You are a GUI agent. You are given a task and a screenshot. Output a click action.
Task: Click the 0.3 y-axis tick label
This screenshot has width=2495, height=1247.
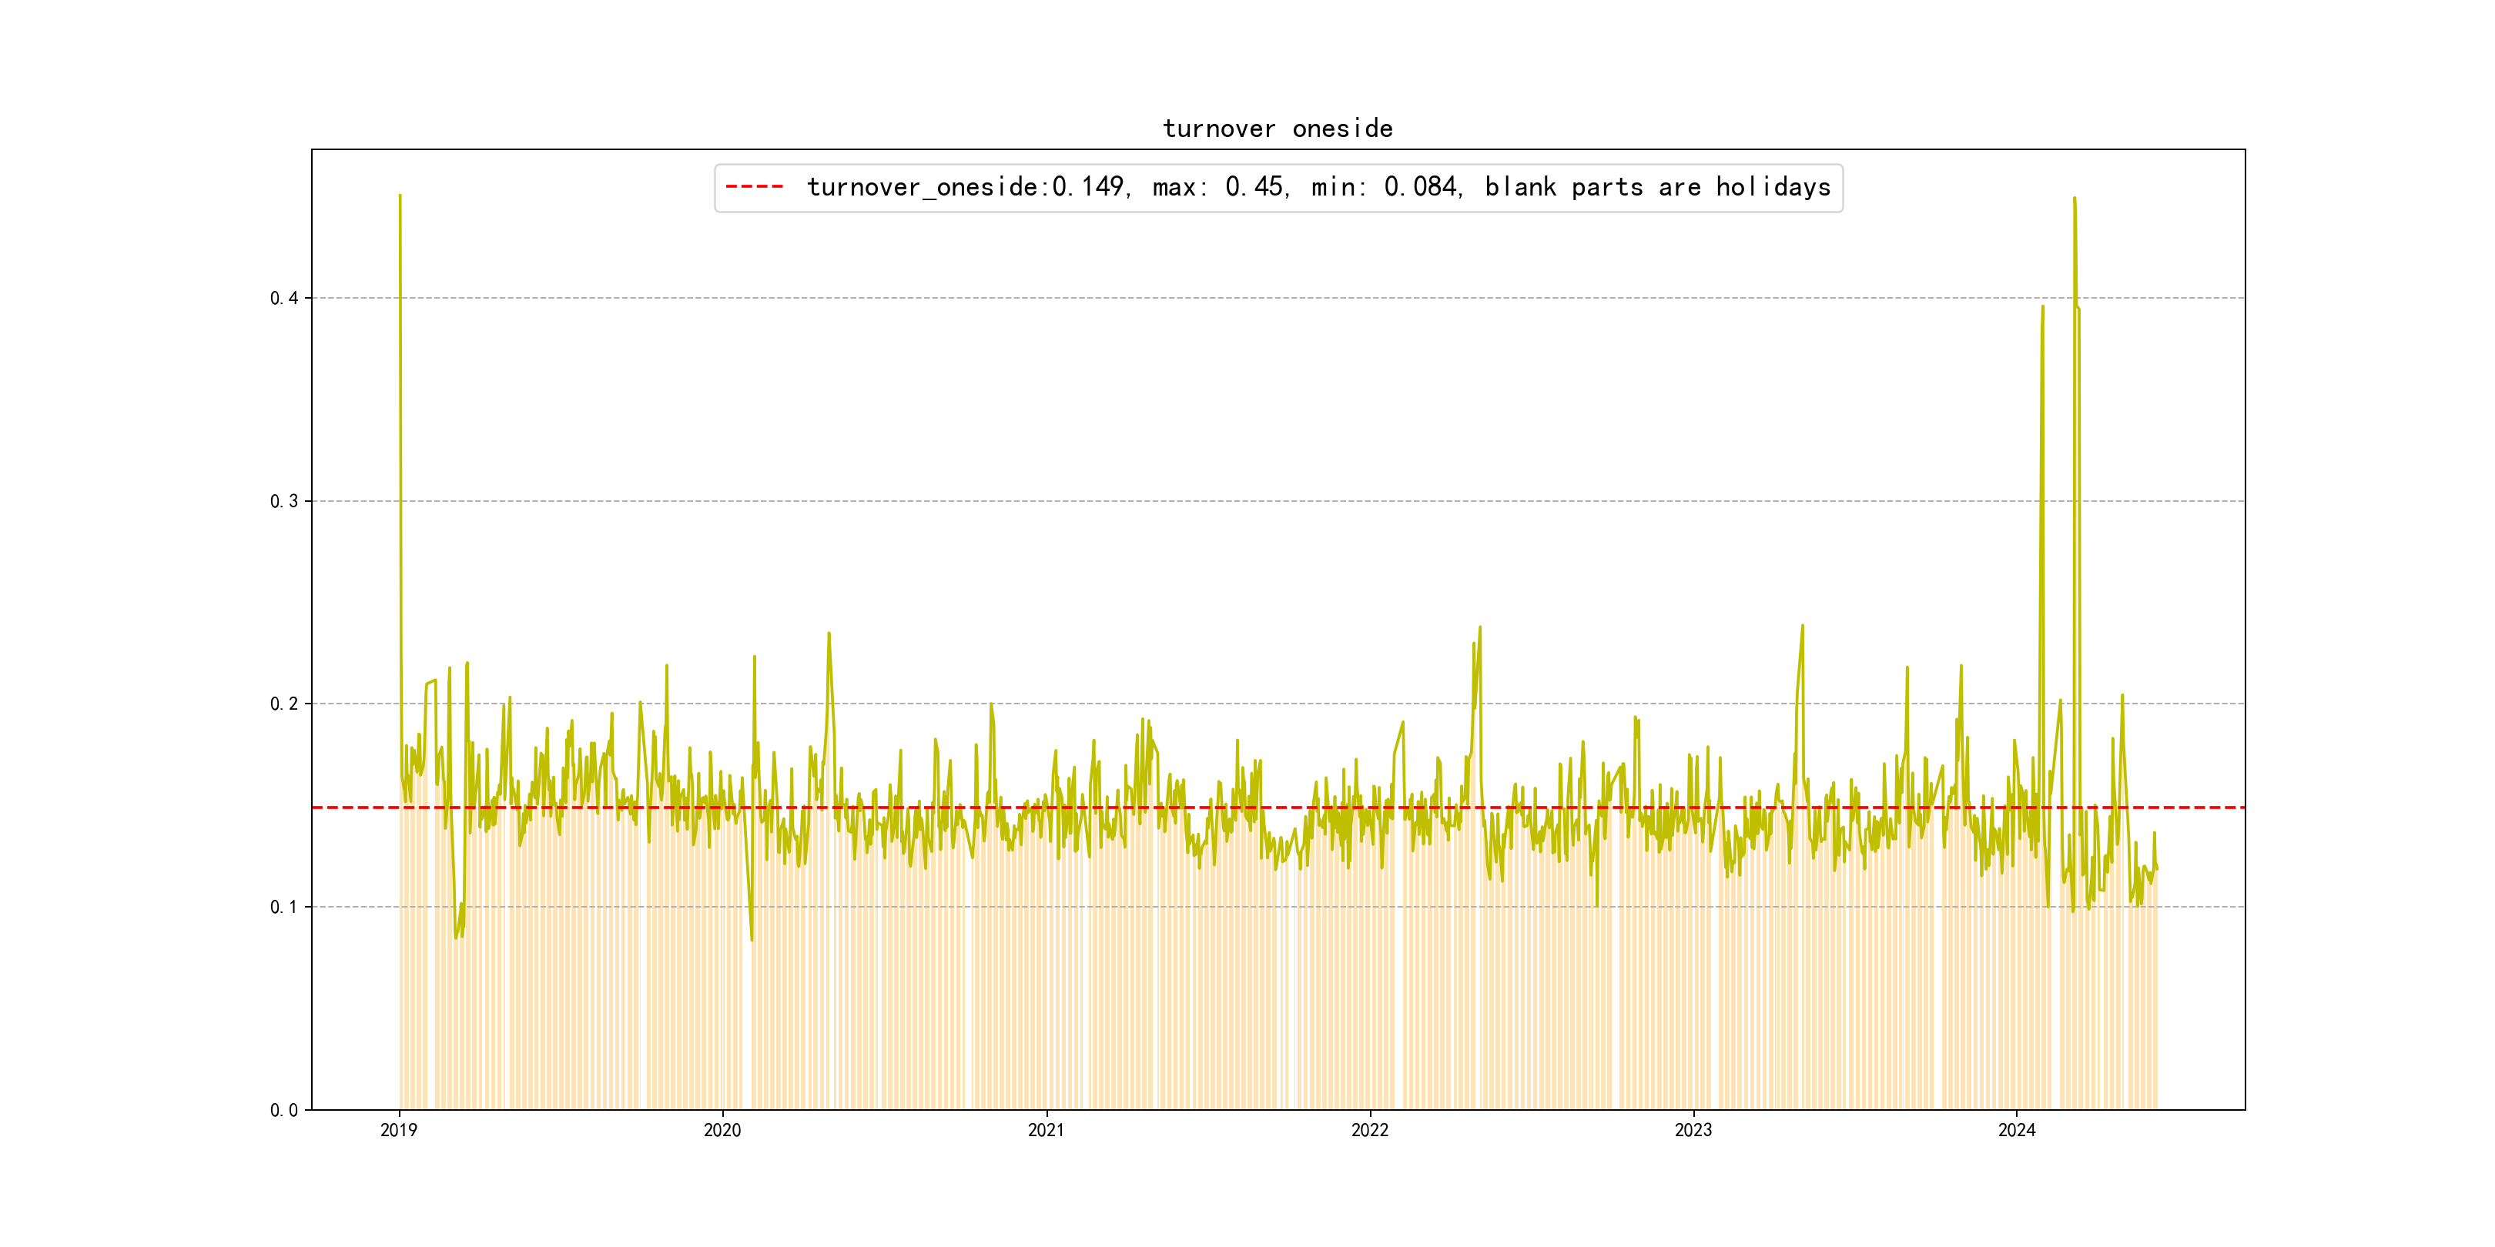[x=284, y=502]
